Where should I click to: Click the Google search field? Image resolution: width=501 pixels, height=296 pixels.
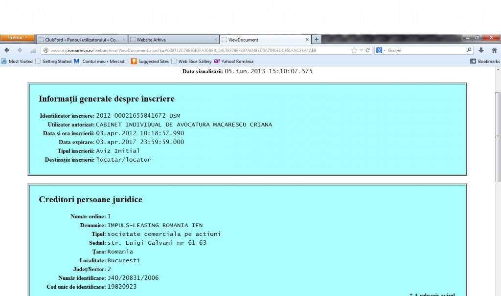[423, 50]
